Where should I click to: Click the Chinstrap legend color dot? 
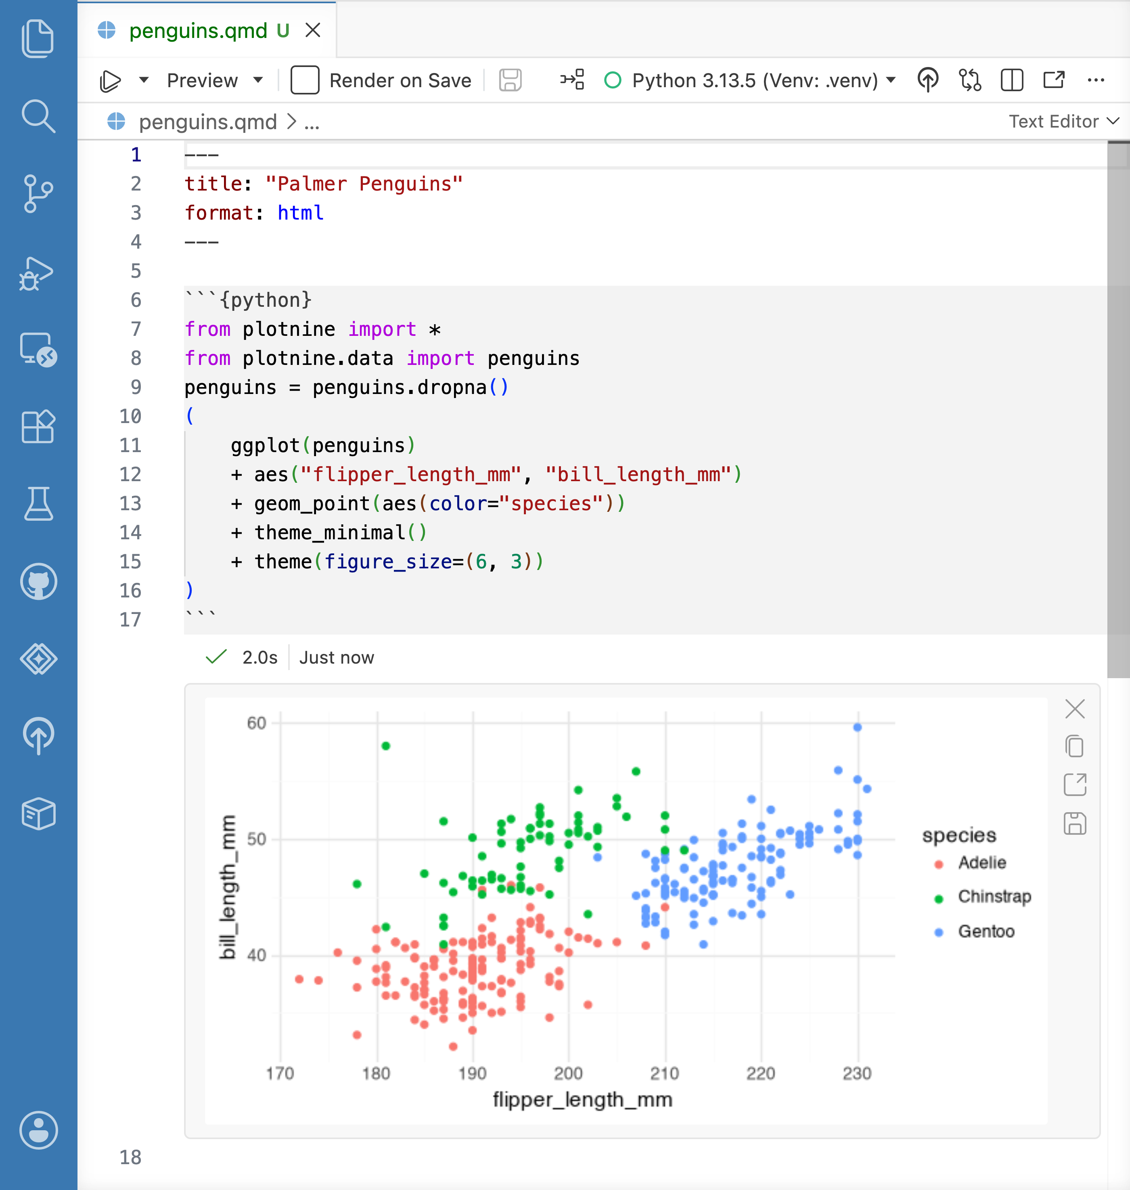938,899
